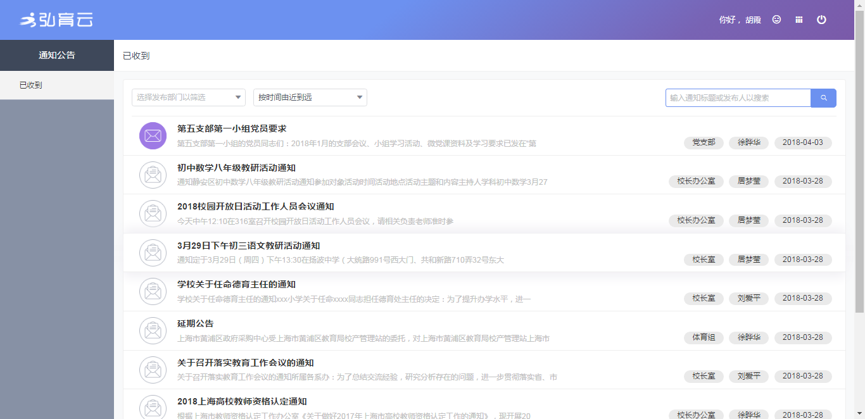Click the smiley face profile icon

coord(776,20)
